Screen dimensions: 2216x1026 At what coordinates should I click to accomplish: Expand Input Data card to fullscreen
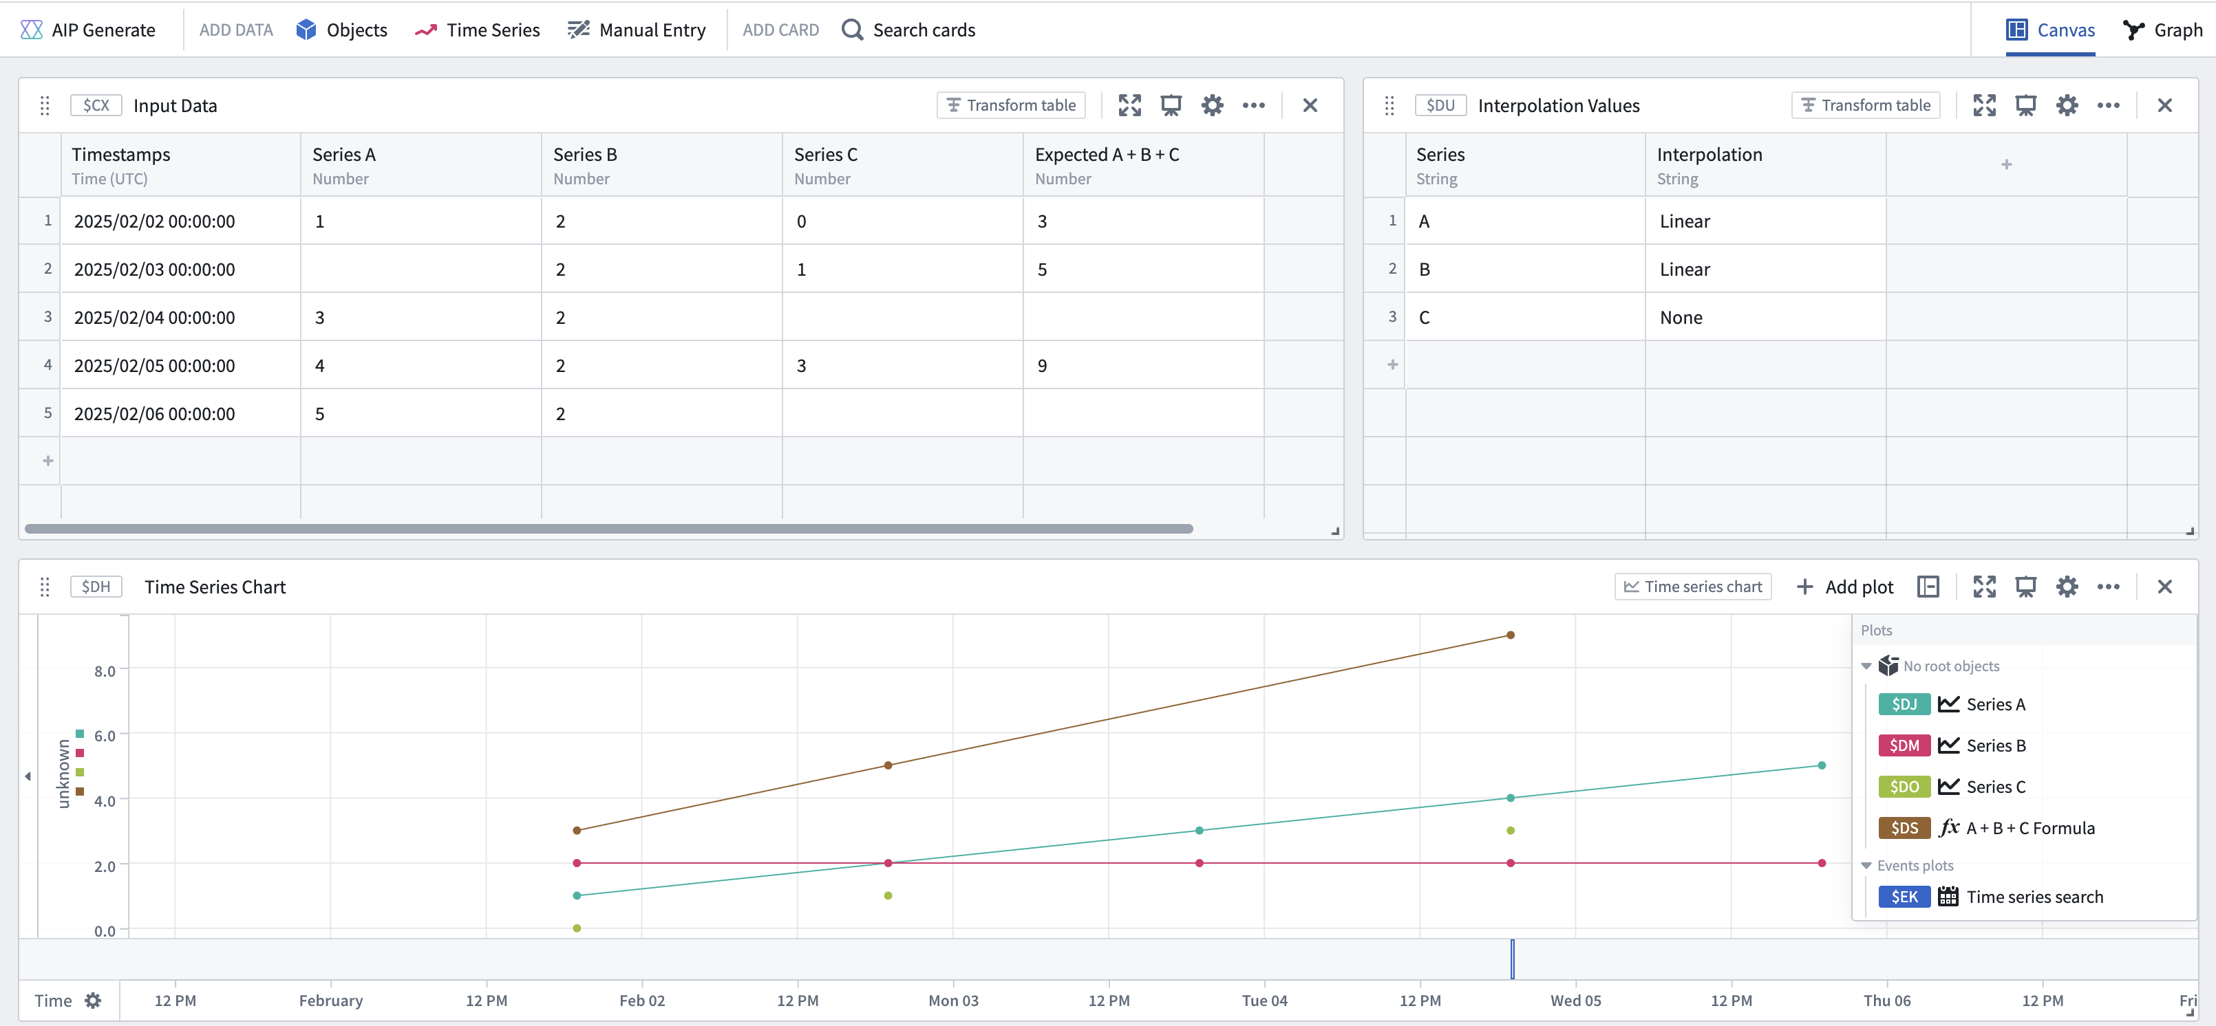pos(1129,106)
